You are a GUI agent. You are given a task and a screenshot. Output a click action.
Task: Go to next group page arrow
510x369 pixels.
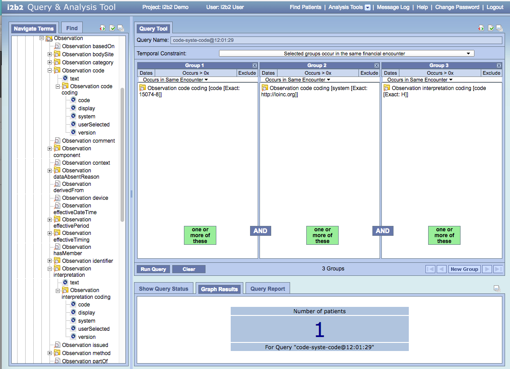click(487, 269)
